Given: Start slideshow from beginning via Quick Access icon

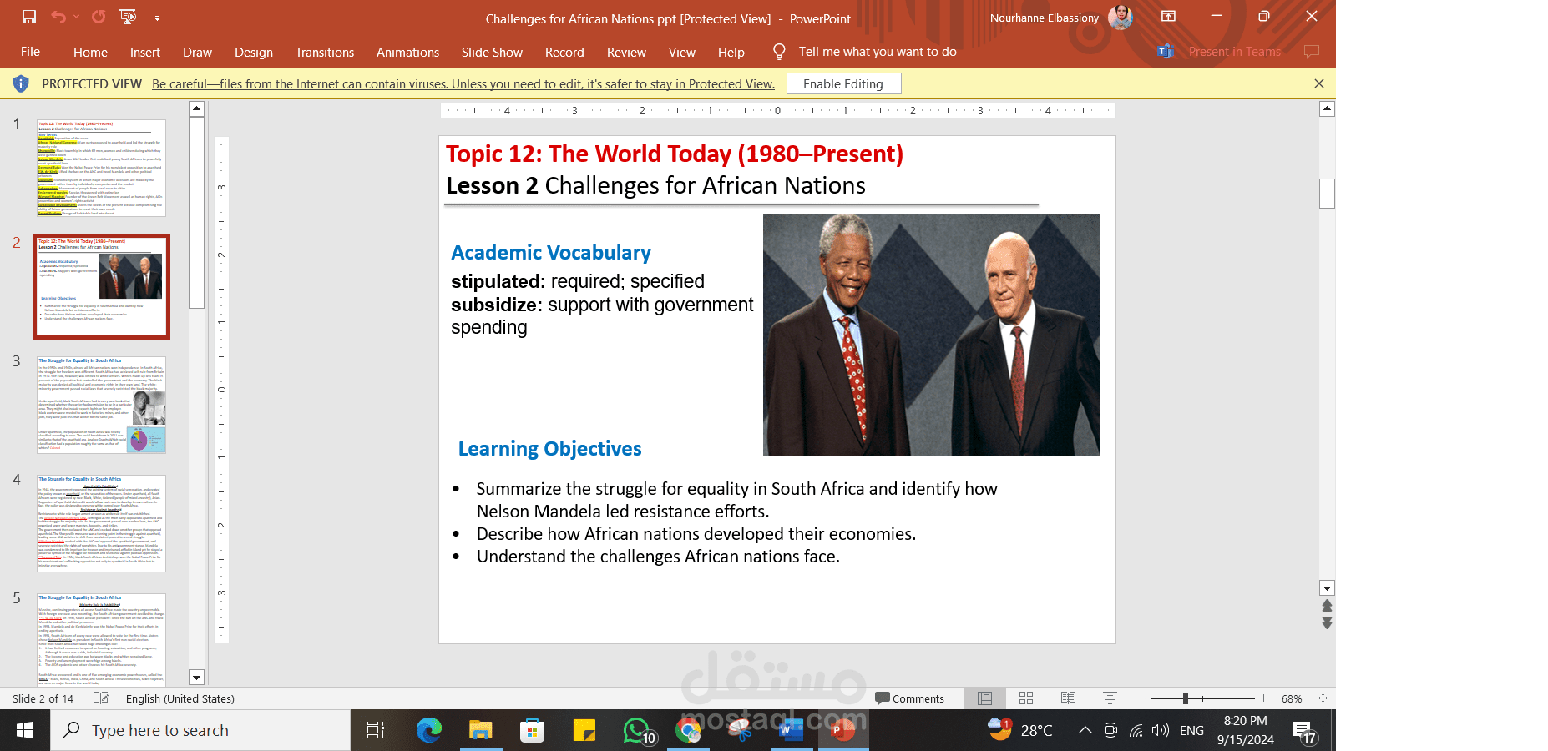Looking at the screenshot, I should pyautogui.click(x=127, y=18).
